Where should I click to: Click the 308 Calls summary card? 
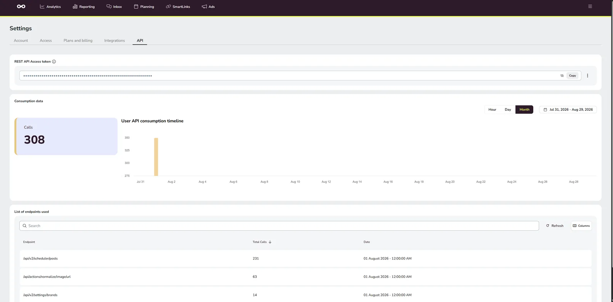(x=66, y=136)
